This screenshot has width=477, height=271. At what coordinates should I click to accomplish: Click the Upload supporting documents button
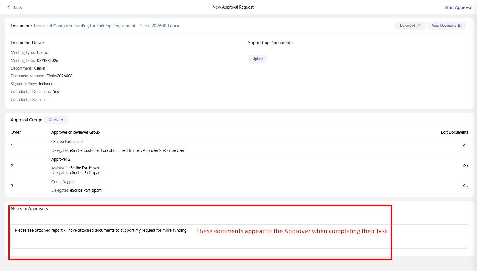click(258, 59)
